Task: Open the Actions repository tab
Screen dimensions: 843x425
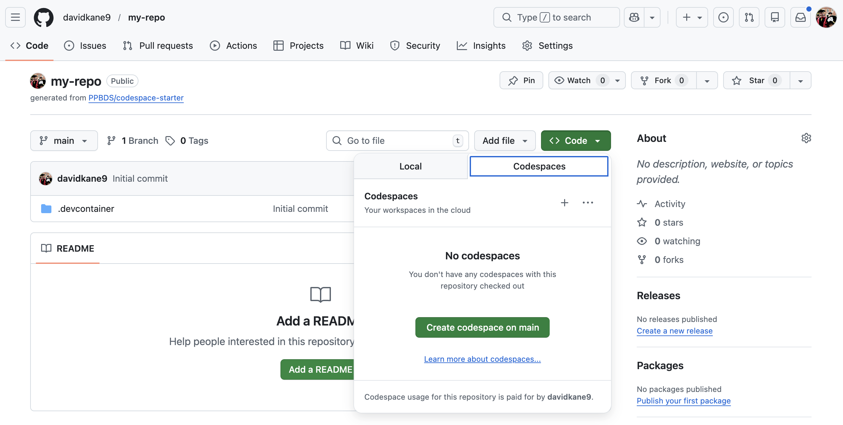Action: click(x=233, y=46)
